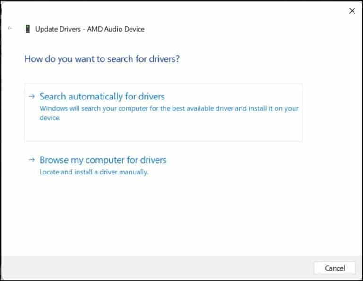Click the 'Windows will search your computer' description
This screenshot has height=281, width=363.
click(x=169, y=108)
